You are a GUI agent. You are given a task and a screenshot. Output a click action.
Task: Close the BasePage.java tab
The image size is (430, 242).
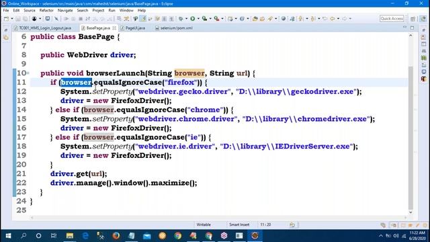[x=114, y=28]
